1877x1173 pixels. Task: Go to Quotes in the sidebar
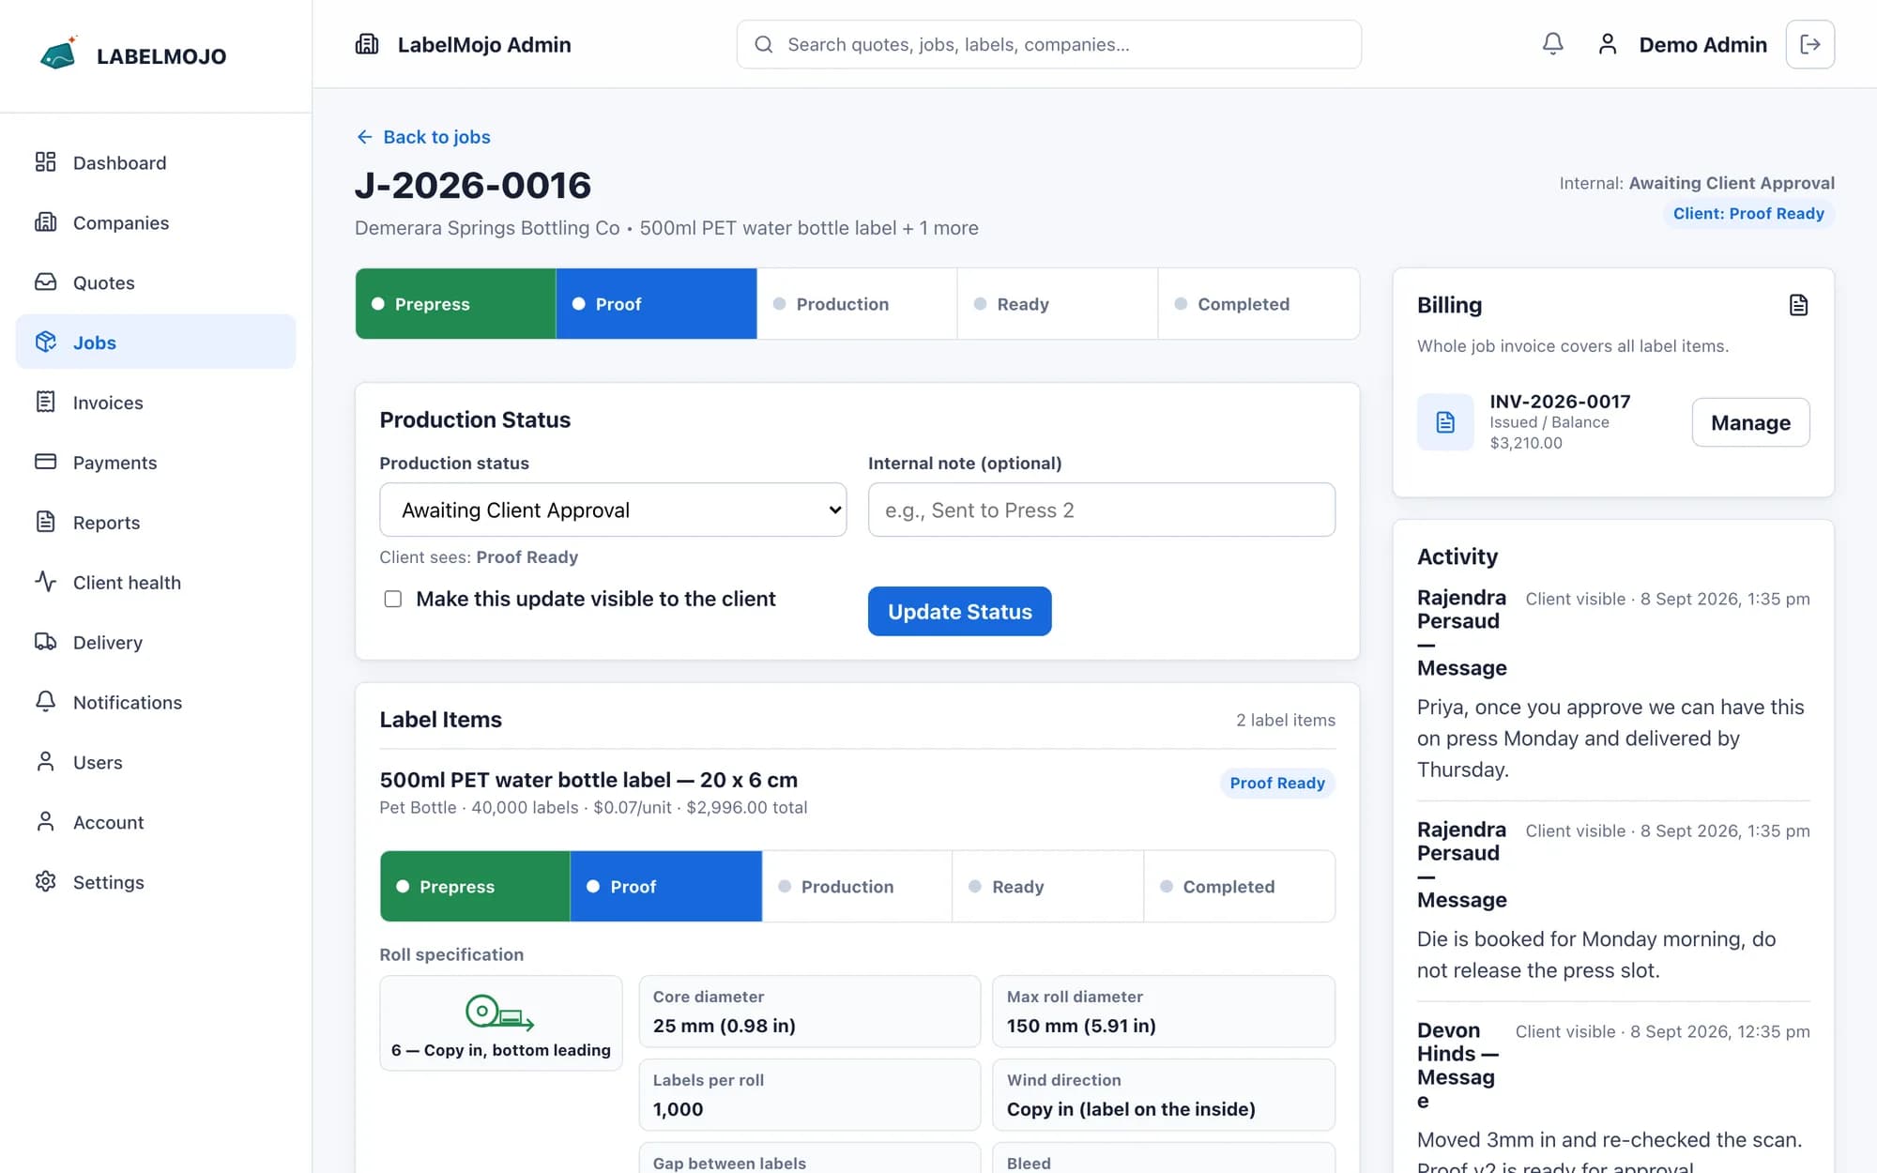pos(156,282)
